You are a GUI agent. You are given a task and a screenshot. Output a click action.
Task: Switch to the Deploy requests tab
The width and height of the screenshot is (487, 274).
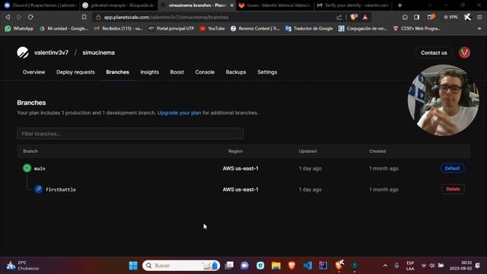pos(75,72)
